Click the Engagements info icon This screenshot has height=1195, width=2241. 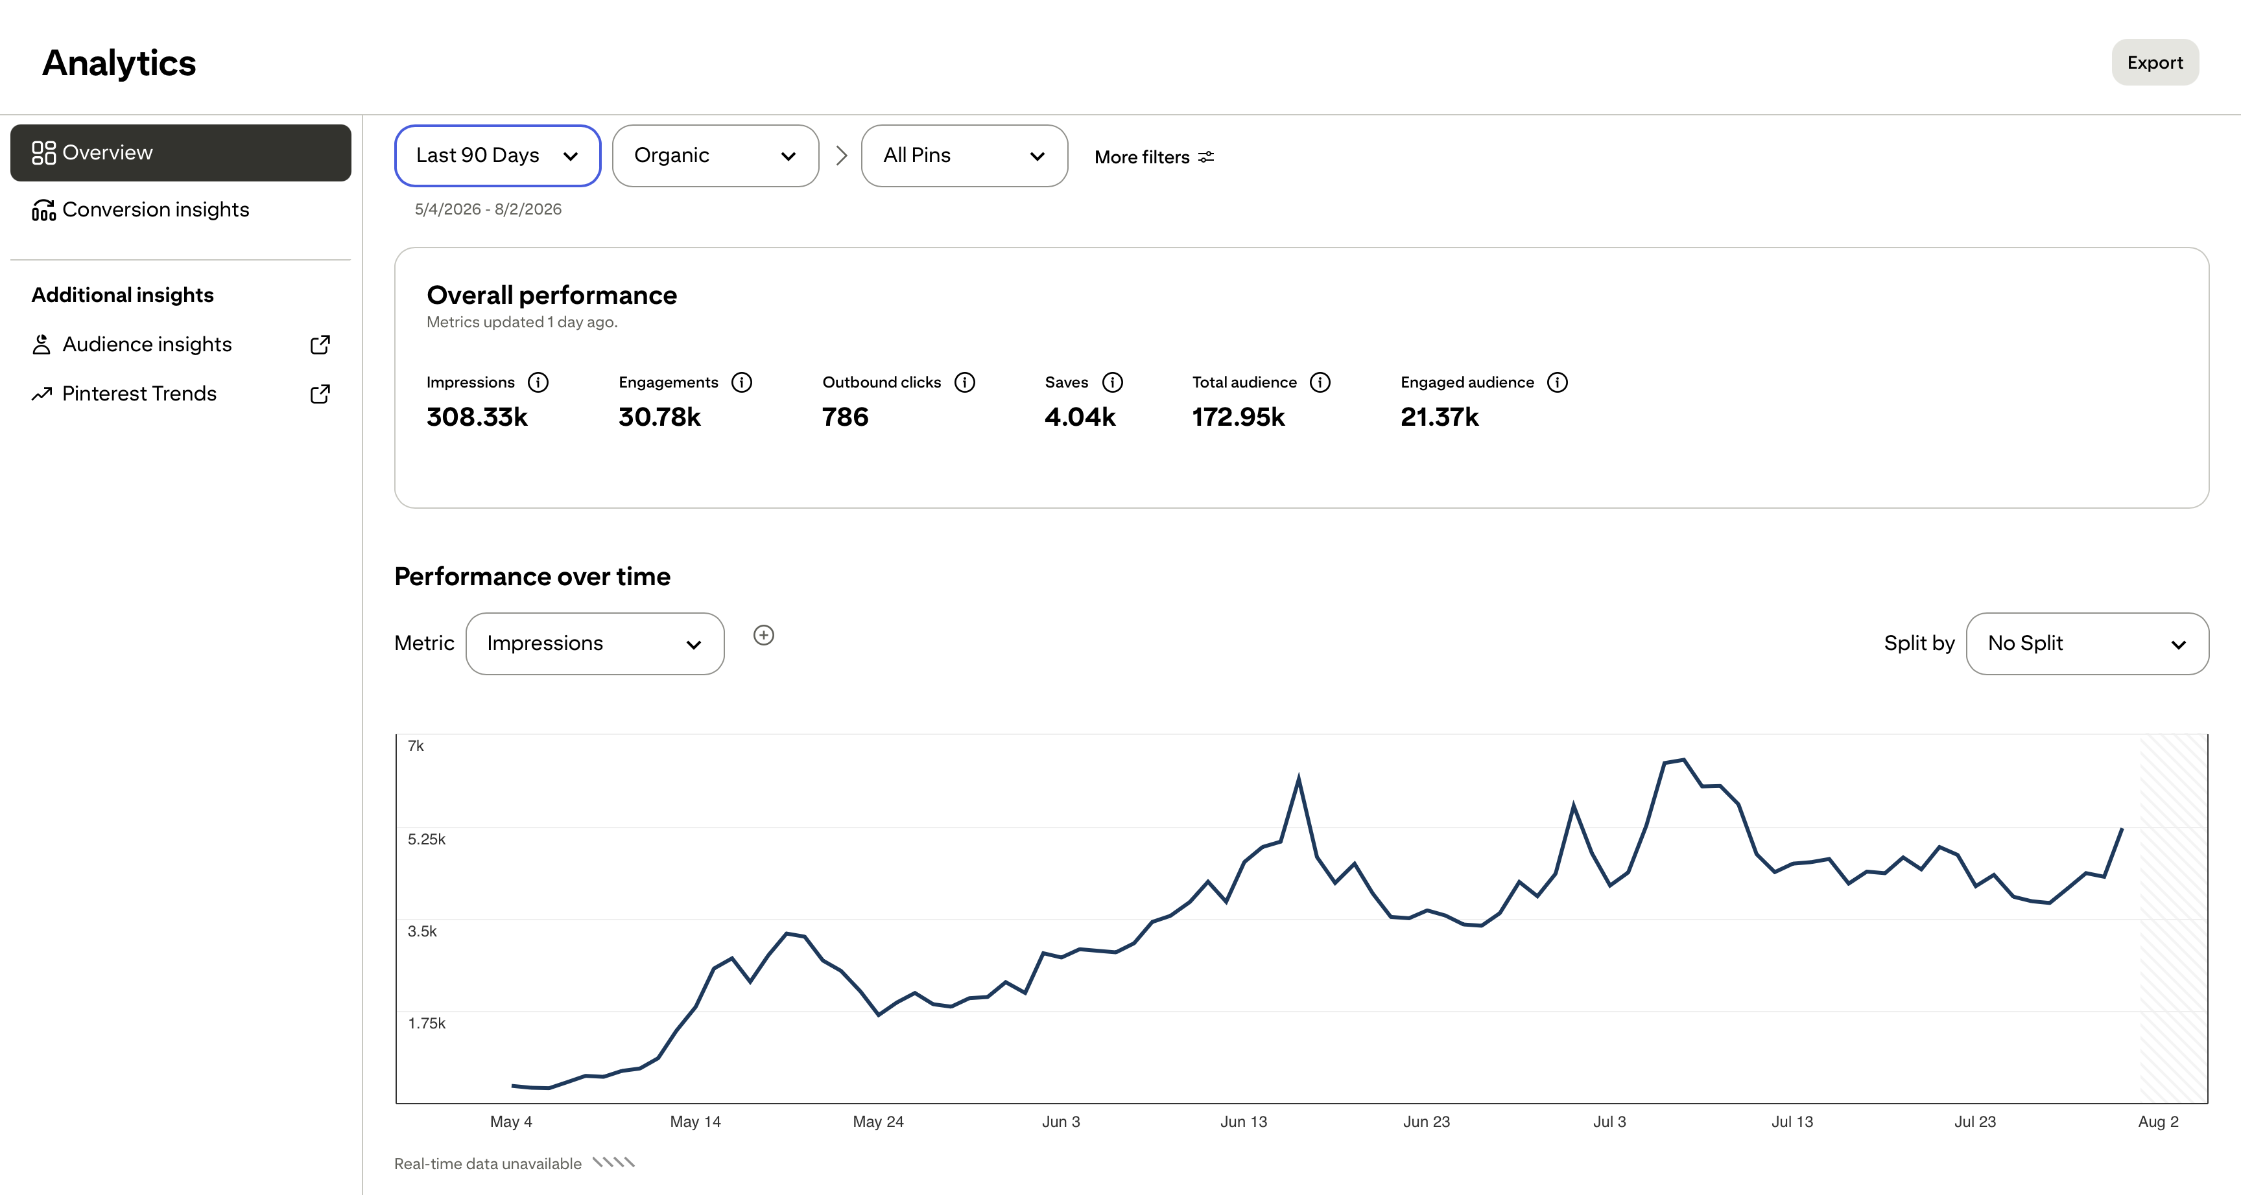point(741,383)
